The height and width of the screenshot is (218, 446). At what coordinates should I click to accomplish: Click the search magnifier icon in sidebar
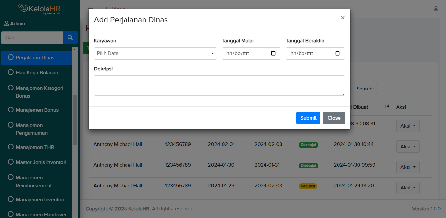(x=70, y=38)
